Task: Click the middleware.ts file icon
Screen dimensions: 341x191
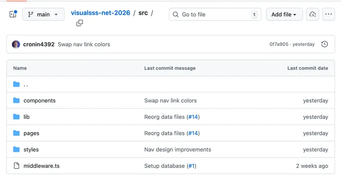Action: point(17,166)
